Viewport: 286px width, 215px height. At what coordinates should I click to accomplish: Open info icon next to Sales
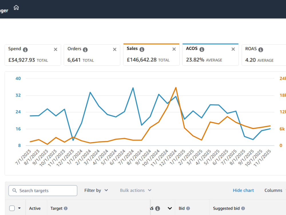pyautogui.click(x=142, y=49)
